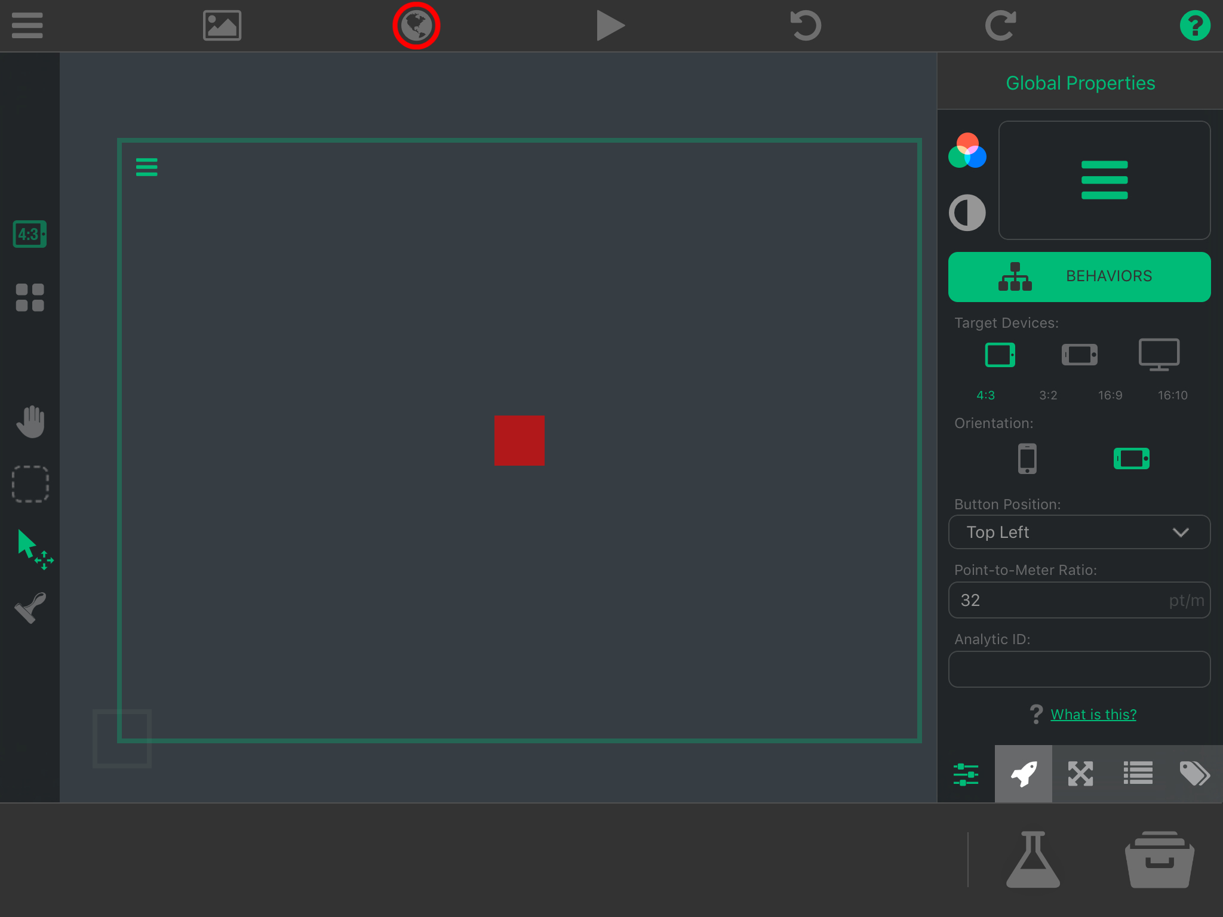Select the dashed marquee selection tool
Viewport: 1223px width, 917px height.
[30, 484]
